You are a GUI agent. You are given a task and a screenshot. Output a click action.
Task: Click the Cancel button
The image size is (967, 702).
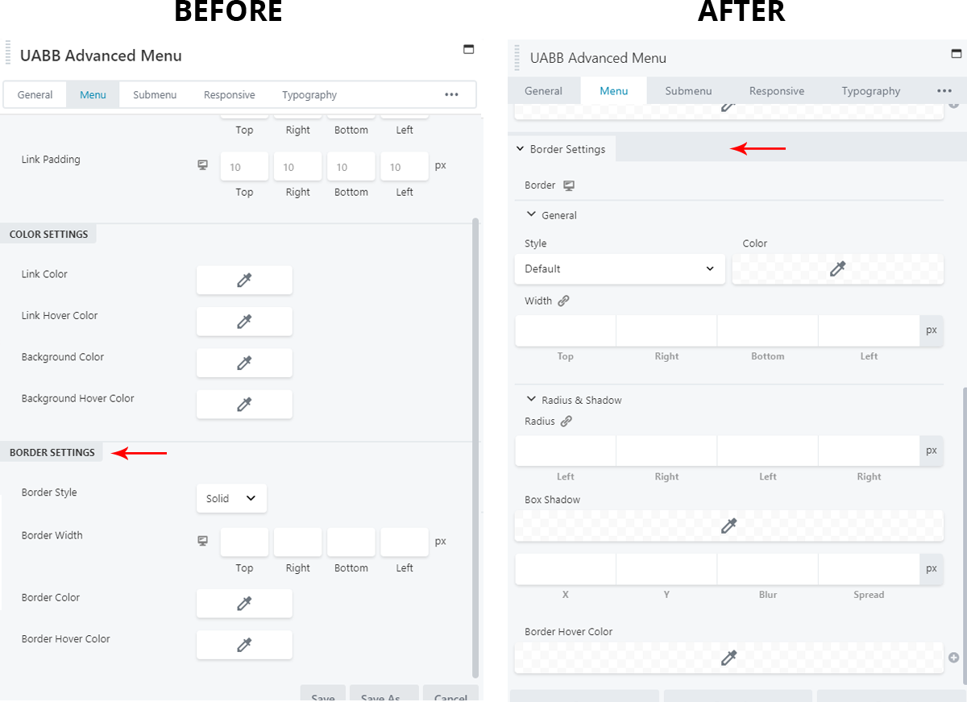(x=450, y=695)
